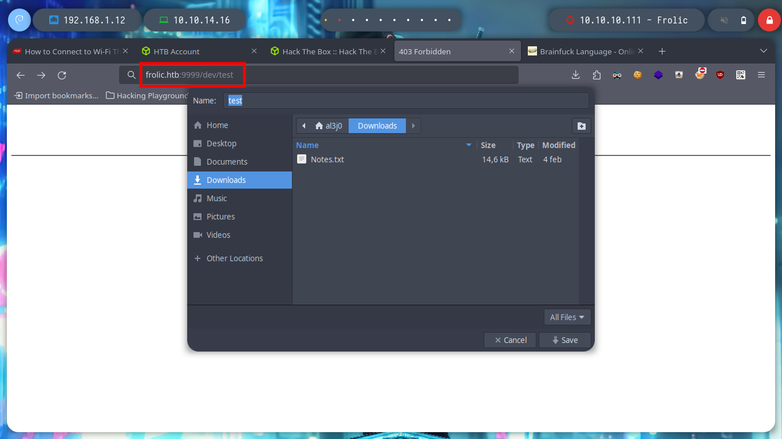782x439 pixels.
Task: Open the list all tabs chevron
Action: (763, 51)
